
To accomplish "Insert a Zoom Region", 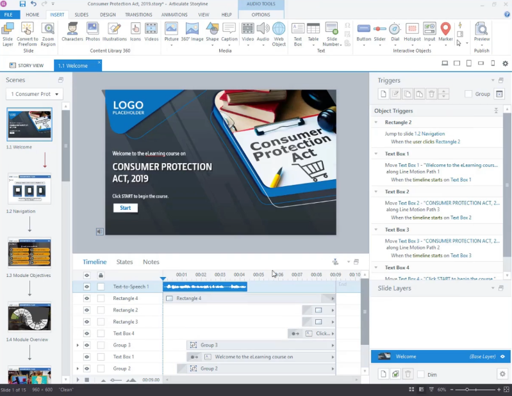I will 48,34.
